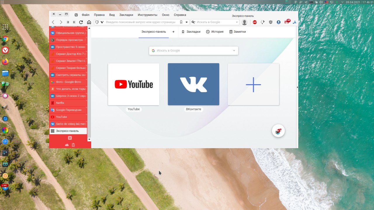Reload the current page
This screenshot has height=210, width=374.
click(81, 22)
